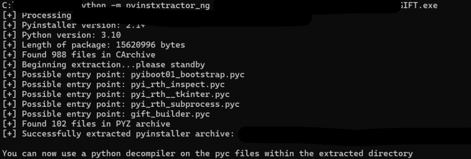Select the Pyinstaller version line
471x159 pixels.
74,26
